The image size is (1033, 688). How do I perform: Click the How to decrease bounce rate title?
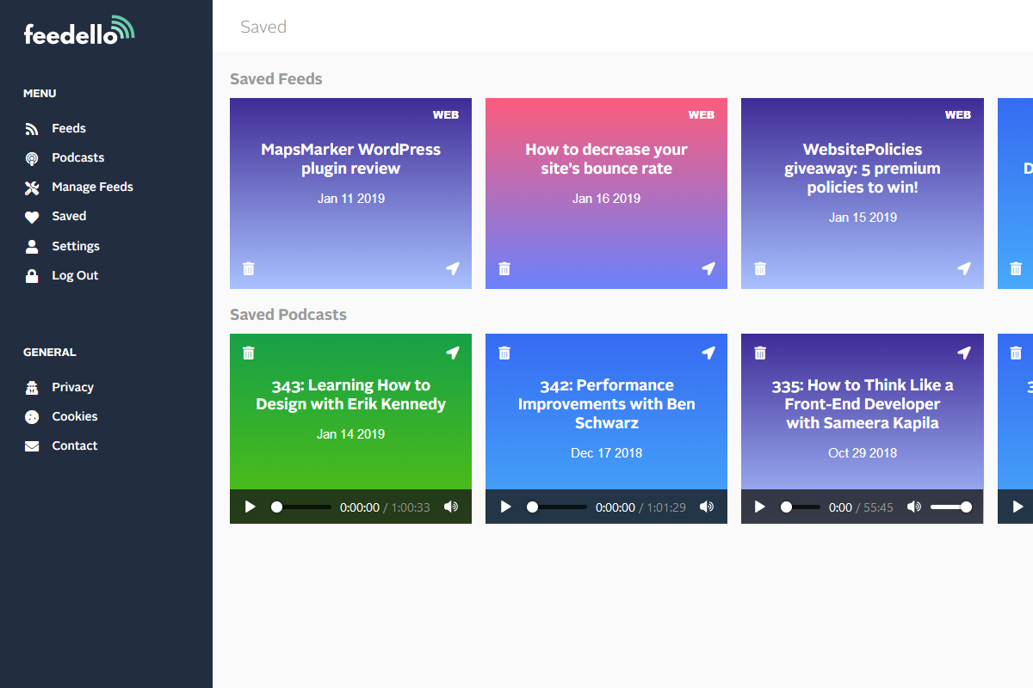click(x=606, y=159)
